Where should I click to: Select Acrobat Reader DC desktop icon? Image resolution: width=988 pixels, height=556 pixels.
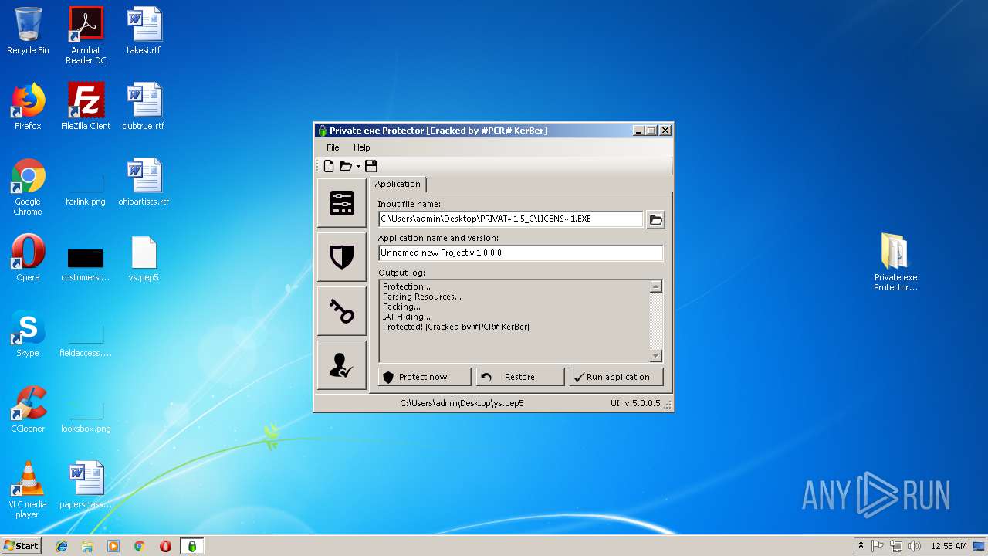point(86,36)
